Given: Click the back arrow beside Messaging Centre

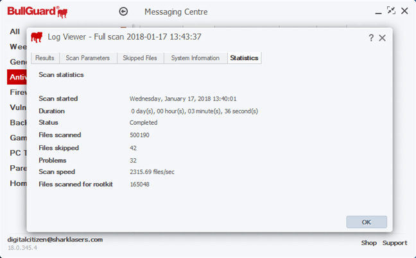Looking at the screenshot, I should (124, 12).
